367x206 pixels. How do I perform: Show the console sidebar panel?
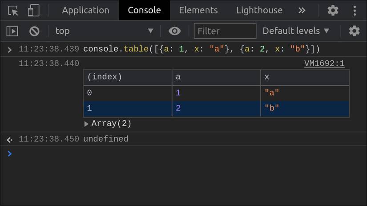coord(12,31)
